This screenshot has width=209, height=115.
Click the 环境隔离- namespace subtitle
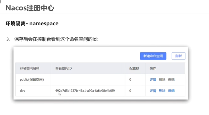click(32, 24)
